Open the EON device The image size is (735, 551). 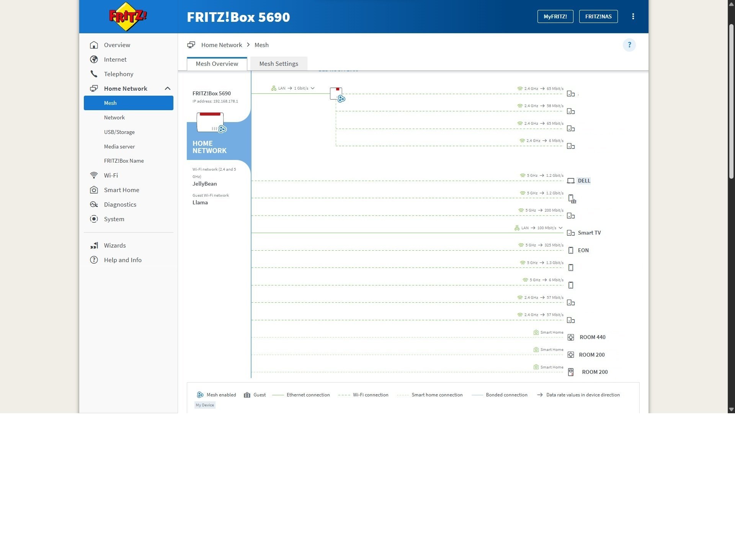(583, 250)
